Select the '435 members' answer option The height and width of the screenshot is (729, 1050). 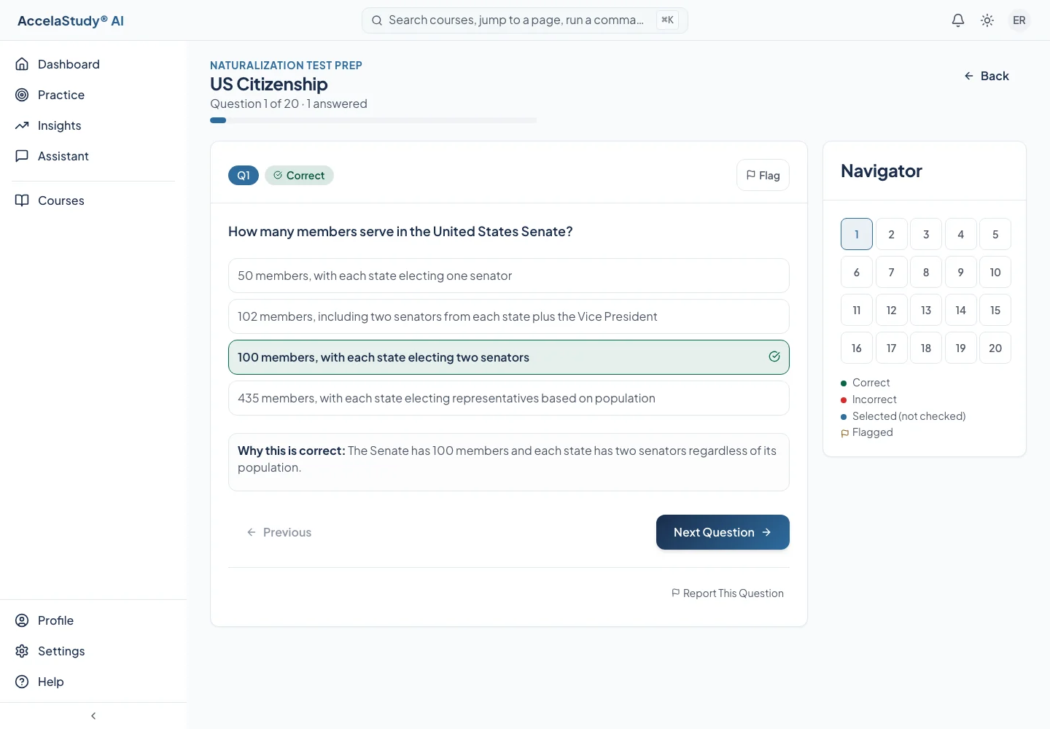click(x=509, y=398)
